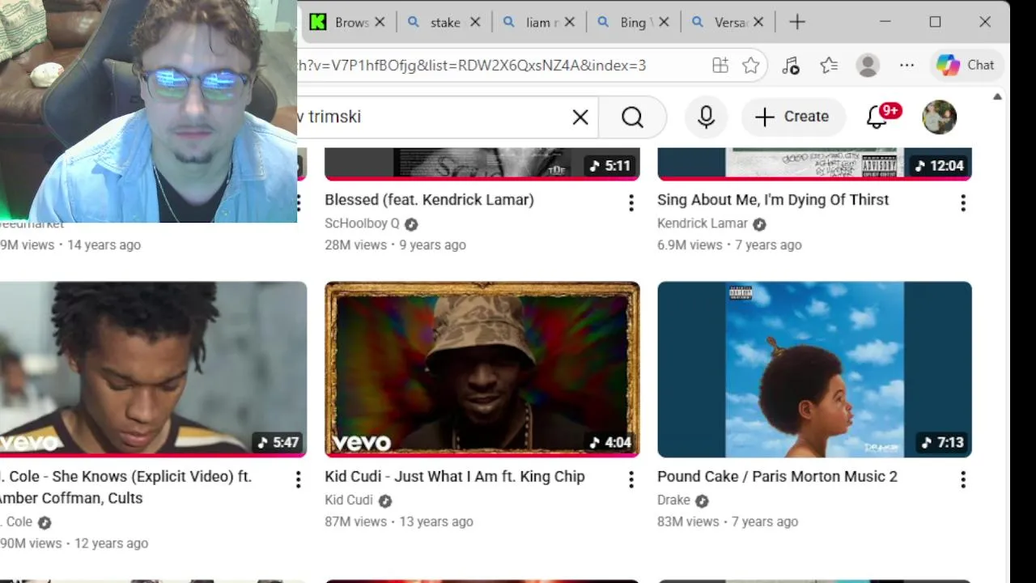1036x583 pixels.
Task: Open the media control music icon
Action: (x=791, y=66)
